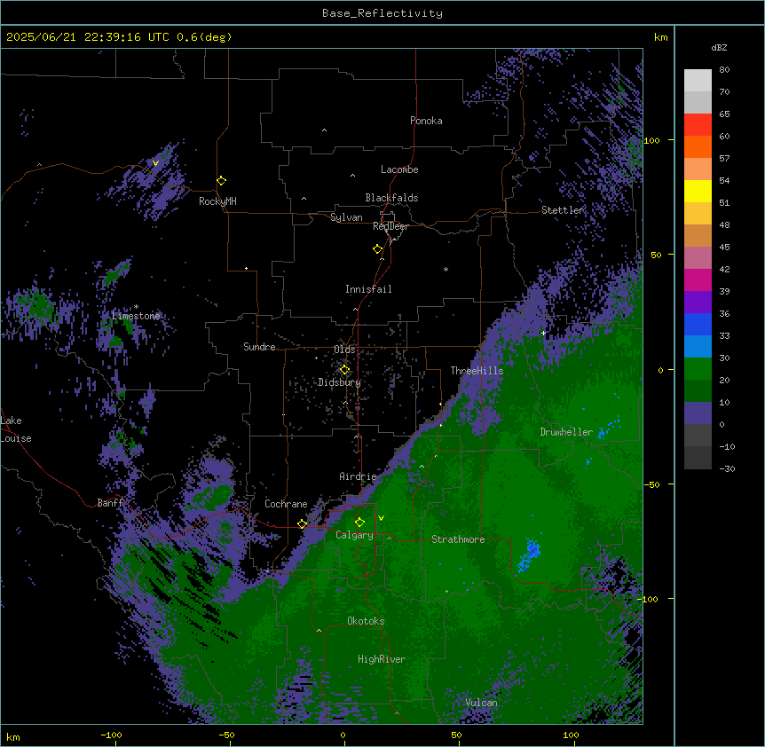Click the Banff label

pos(110,503)
